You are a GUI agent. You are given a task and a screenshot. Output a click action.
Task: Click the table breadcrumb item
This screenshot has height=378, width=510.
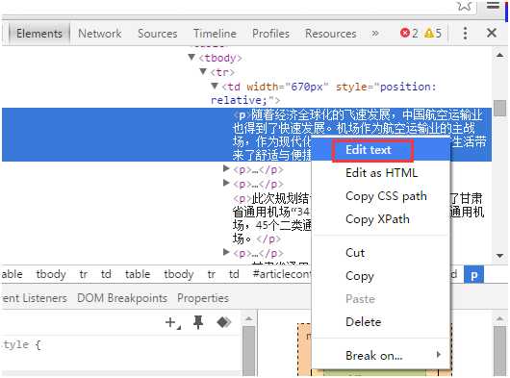coord(138,275)
